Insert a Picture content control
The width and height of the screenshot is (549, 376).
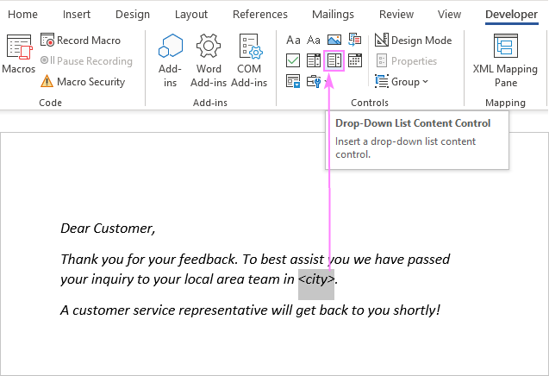pyautogui.click(x=334, y=40)
